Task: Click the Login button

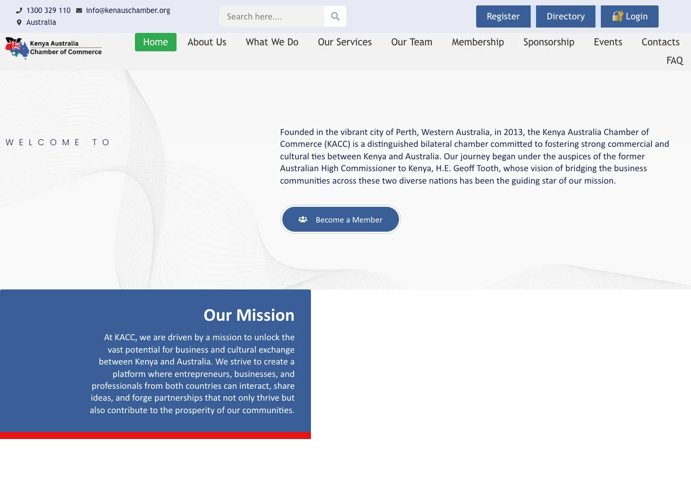Action: (629, 16)
